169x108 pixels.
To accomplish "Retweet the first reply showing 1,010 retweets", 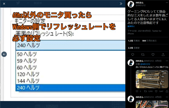I will (145, 91).
